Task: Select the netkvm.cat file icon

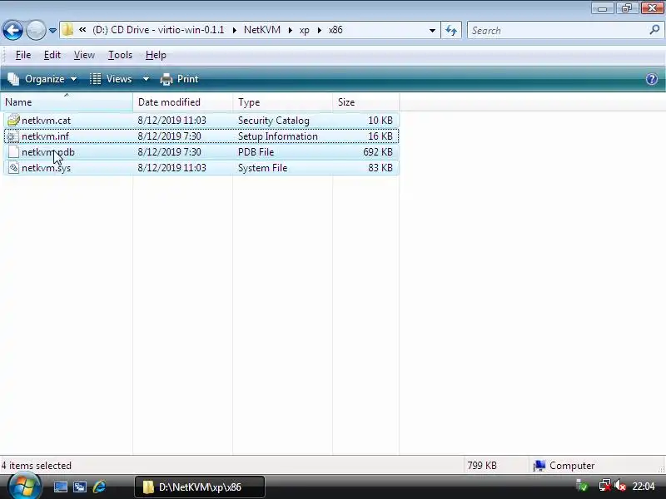Action: pyautogui.click(x=13, y=121)
